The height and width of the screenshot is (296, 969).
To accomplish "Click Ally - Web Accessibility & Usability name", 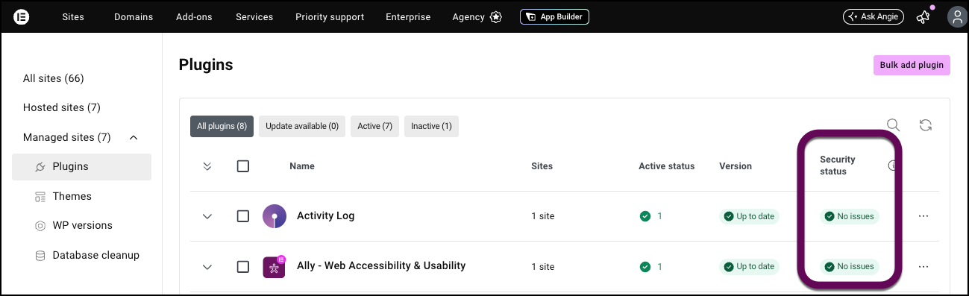I will coord(381,265).
